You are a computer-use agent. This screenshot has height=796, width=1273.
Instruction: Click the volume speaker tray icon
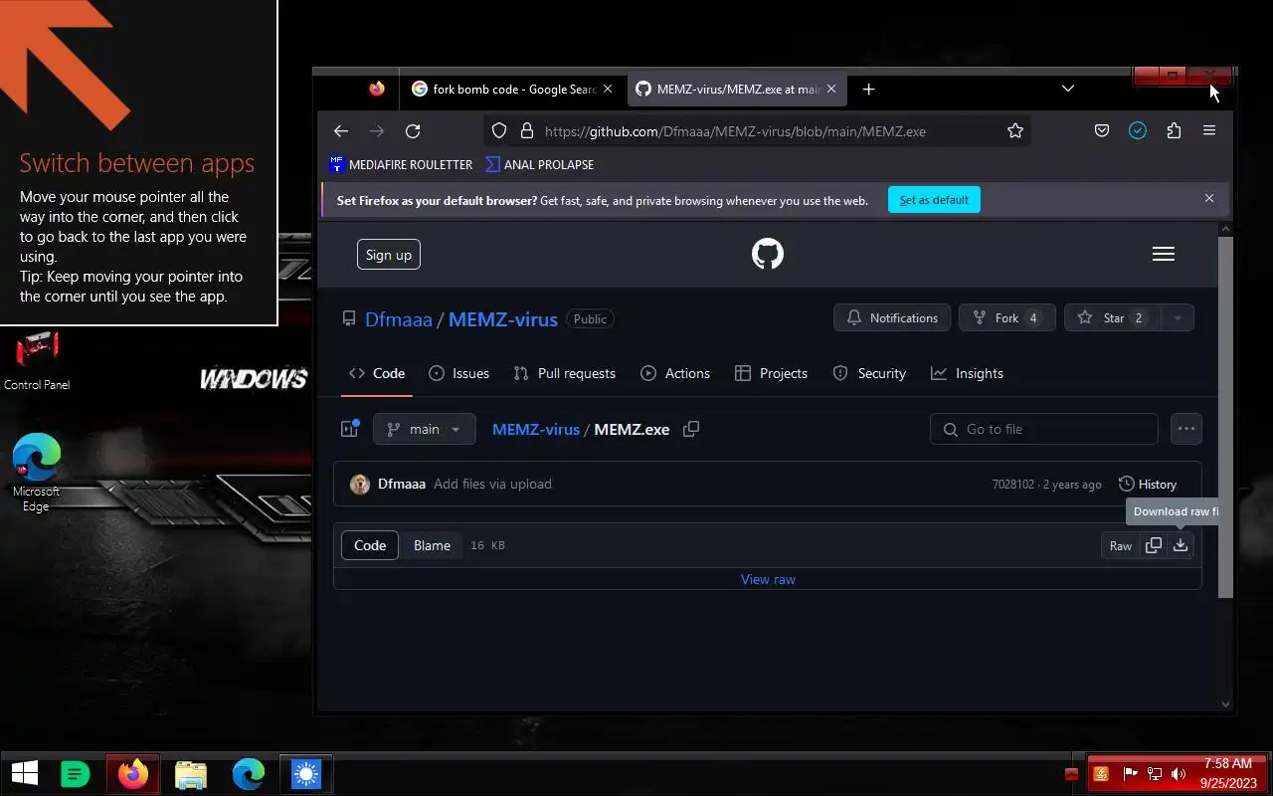tap(1179, 774)
